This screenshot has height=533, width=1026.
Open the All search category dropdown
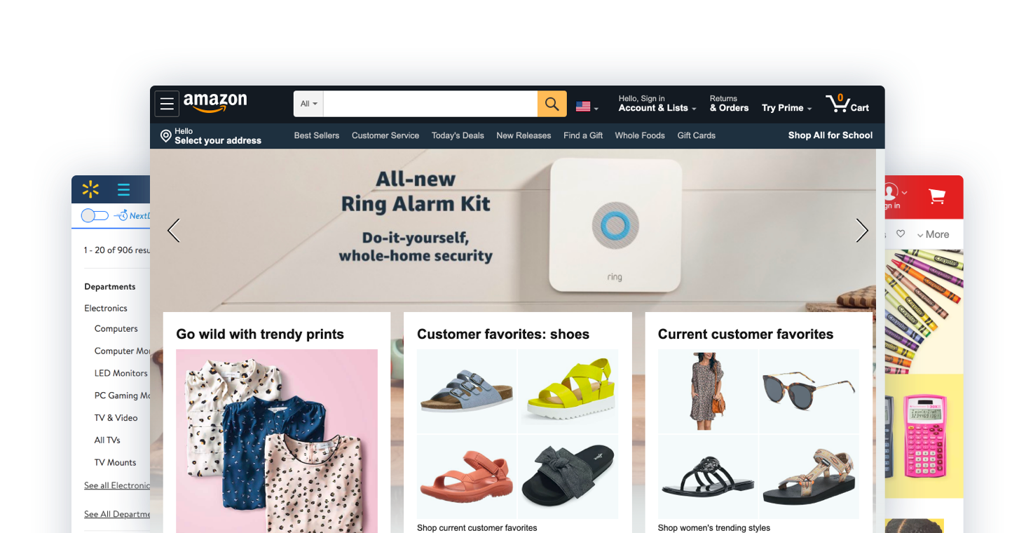pyautogui.click(x=308, y=104)
